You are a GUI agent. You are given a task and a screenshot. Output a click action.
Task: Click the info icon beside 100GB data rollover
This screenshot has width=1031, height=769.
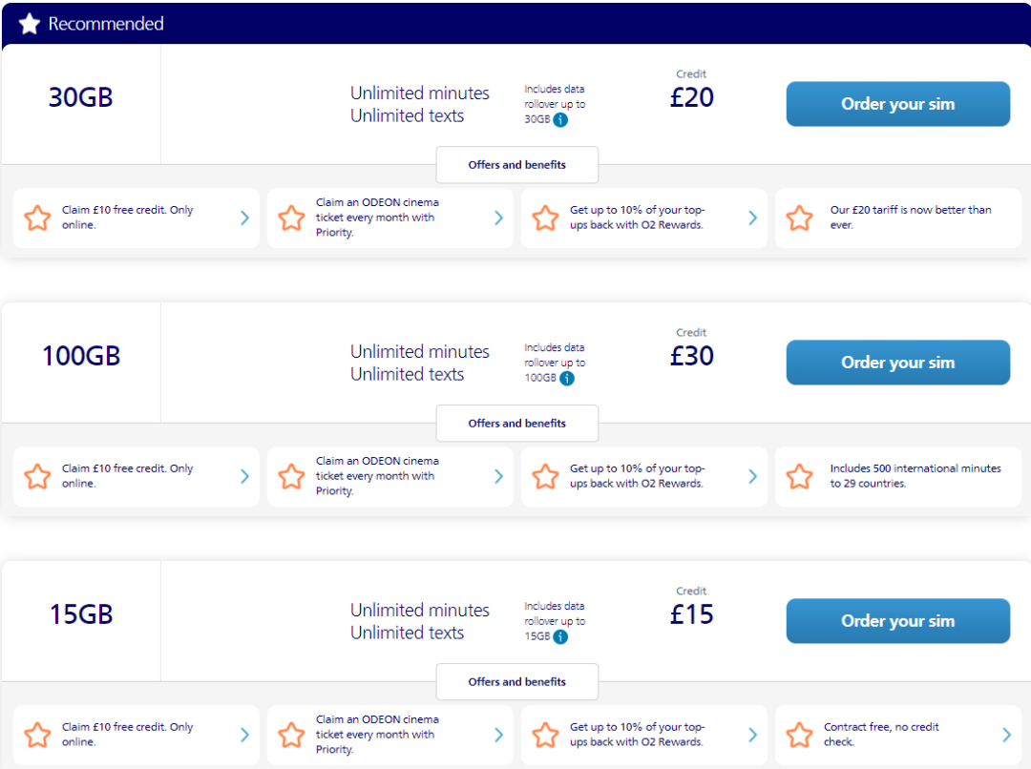567,379
